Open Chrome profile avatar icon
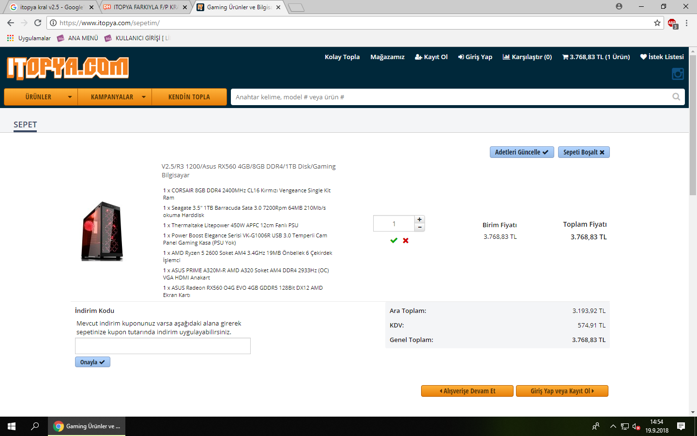Viewport: 697px width, 436px height. (x=619, y=6)
